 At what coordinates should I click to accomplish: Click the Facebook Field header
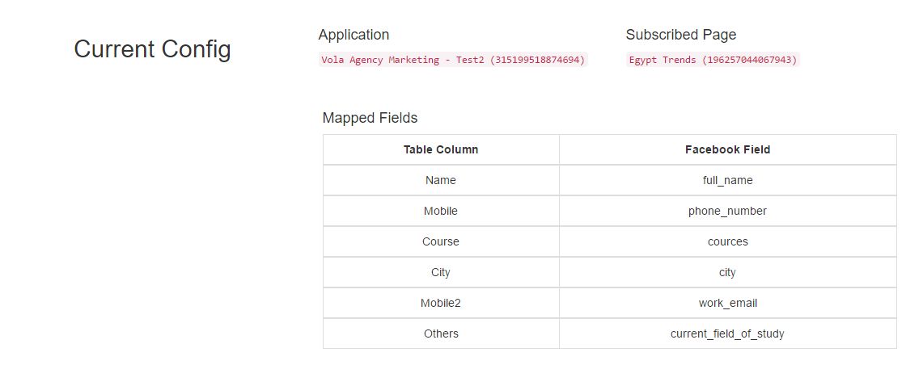[727, 149]
